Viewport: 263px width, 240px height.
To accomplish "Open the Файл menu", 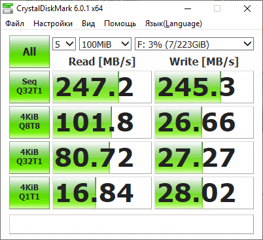I will tap(14, 24).
